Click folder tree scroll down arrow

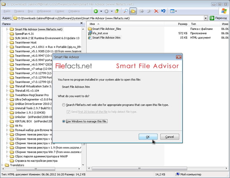[x=83, y=165]
